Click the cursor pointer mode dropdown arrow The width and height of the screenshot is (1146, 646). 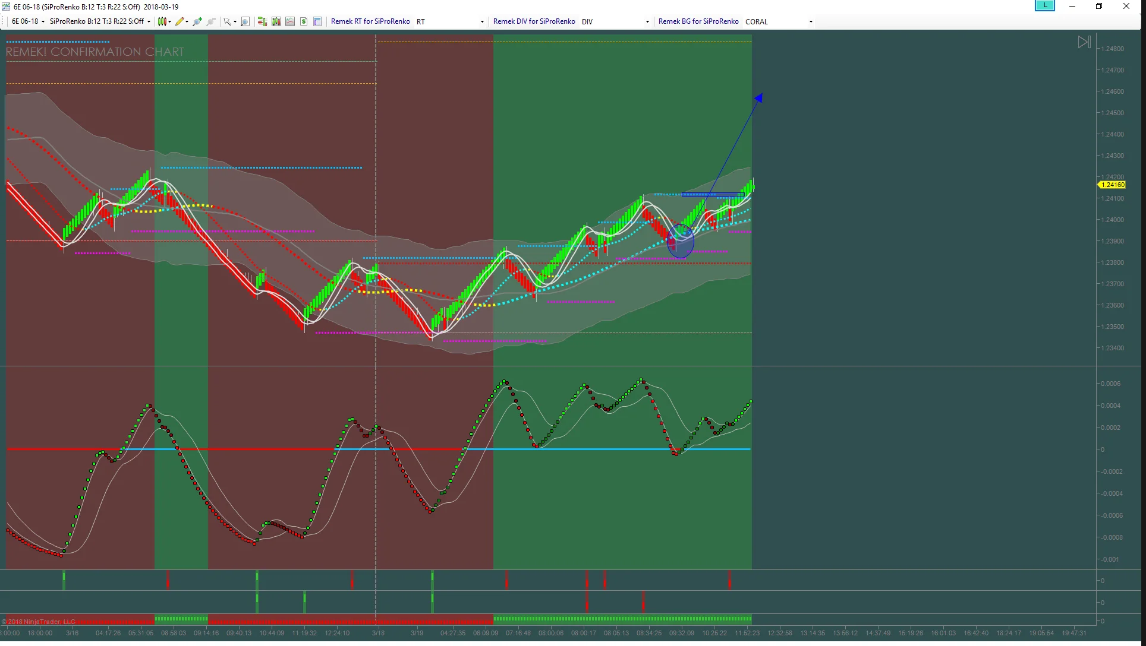pos(235,22)
